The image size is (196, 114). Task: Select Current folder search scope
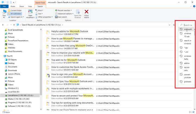(x=15, y=11)
